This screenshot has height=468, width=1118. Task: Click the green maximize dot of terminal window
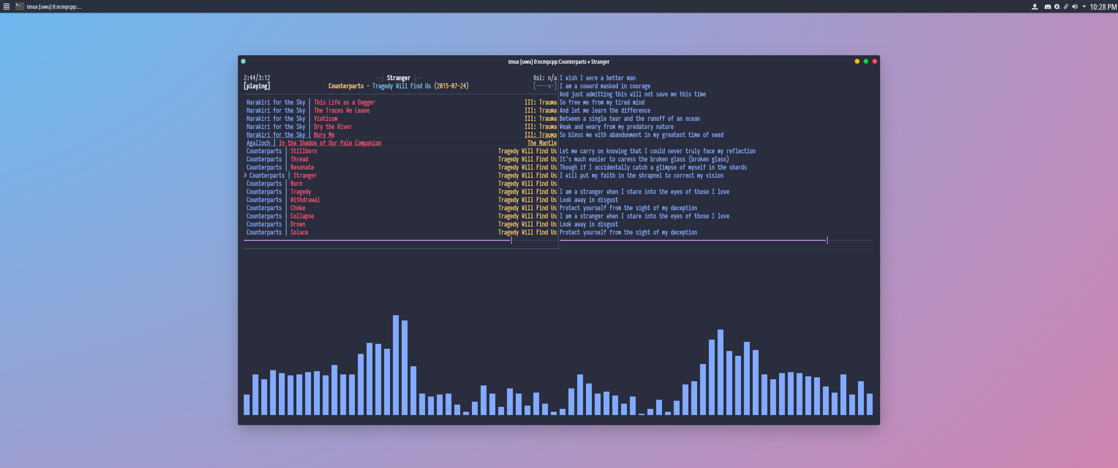[x=865, y=61]
